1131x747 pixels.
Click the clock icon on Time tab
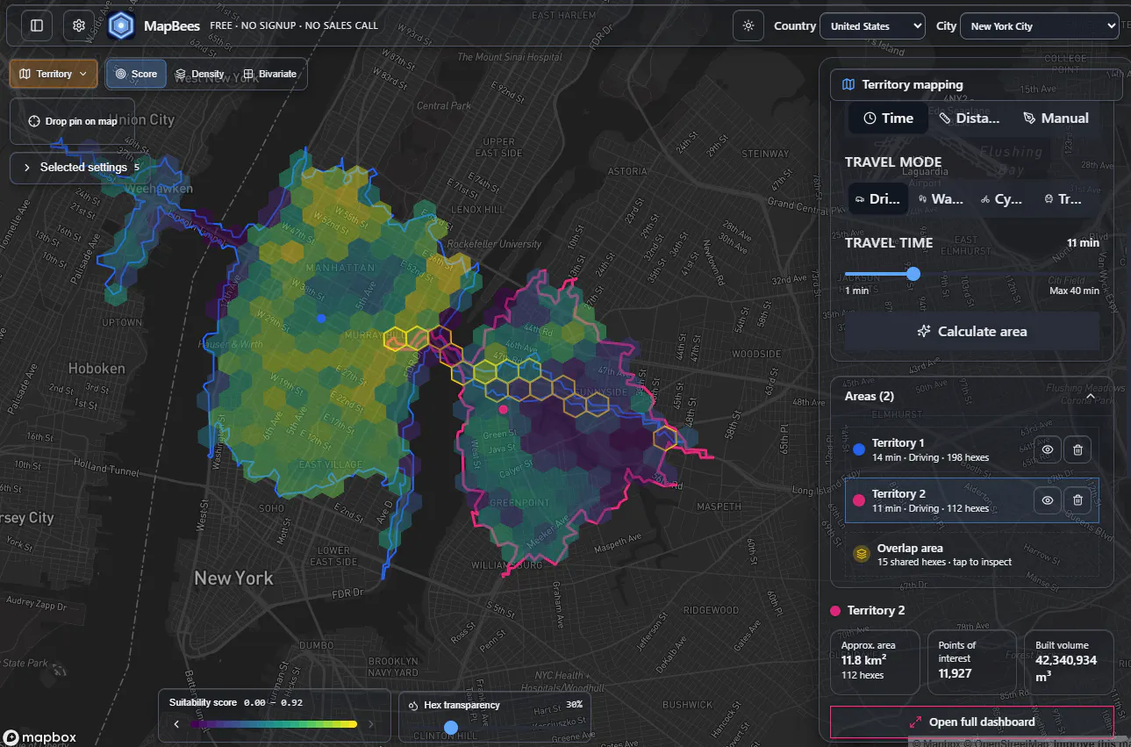coord(870,119)
